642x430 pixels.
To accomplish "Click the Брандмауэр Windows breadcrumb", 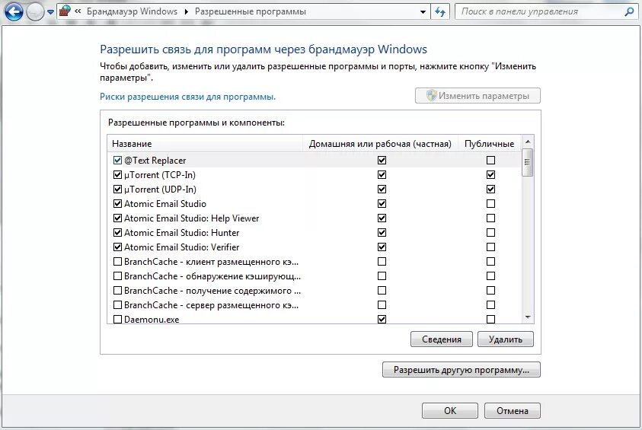I will [x=132, y=11].
